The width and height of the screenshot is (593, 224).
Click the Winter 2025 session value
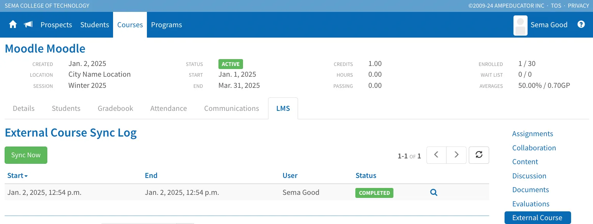87,86
